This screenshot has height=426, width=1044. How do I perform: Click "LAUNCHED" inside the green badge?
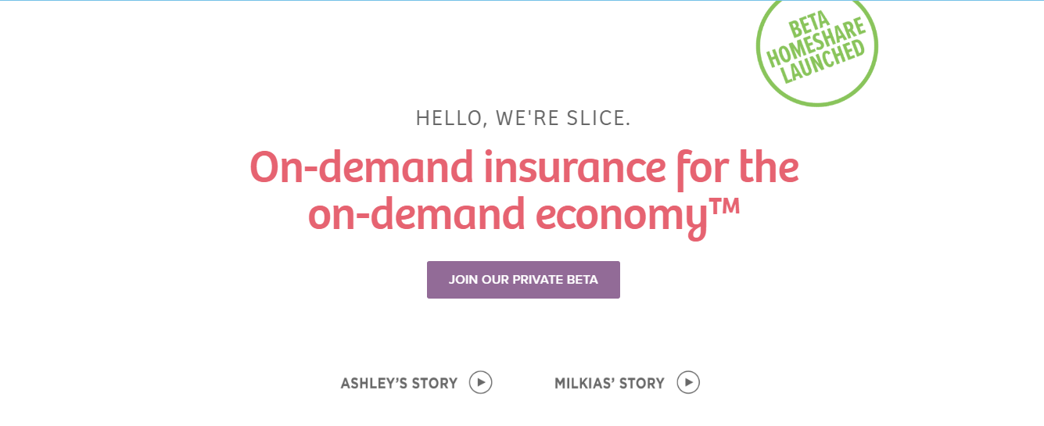[824, 64]
